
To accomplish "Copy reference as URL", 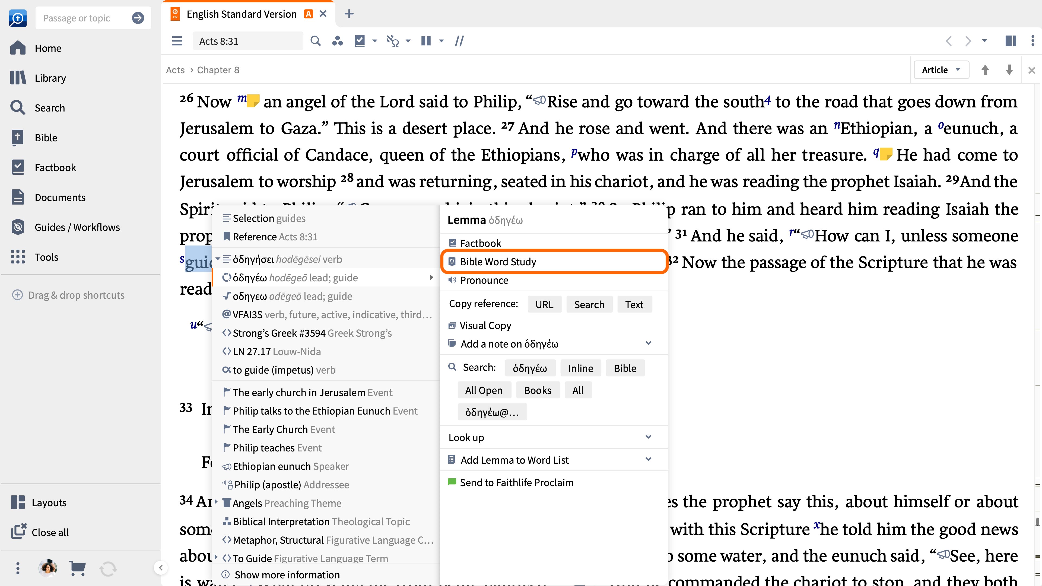I will point(544,304).
